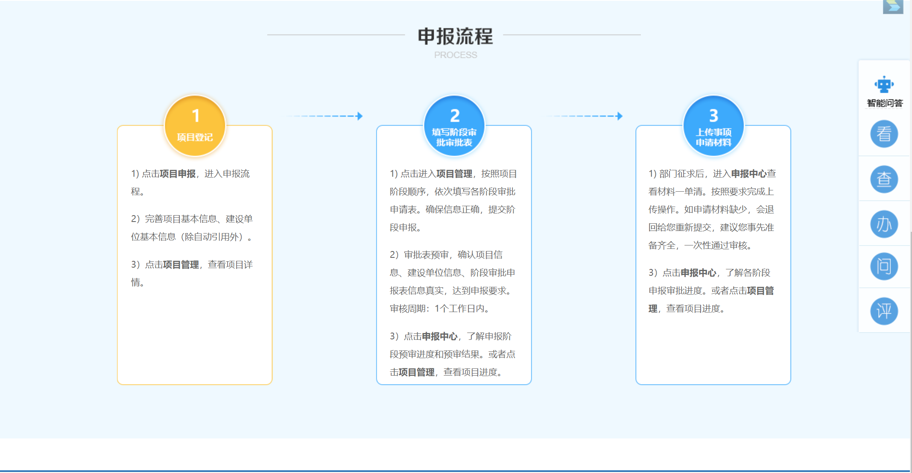Click the 问 sidebar circle icon
Image resolution: width=912 pixels, height=473 pixels.
pos(884,266)
